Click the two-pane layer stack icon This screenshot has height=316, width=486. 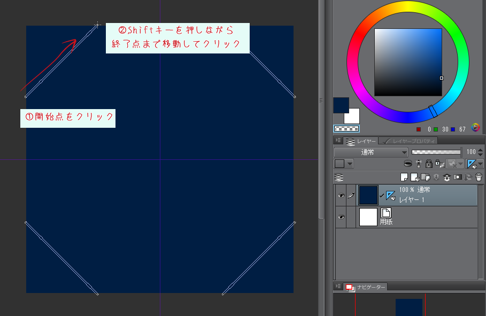[x=339, y=178]
